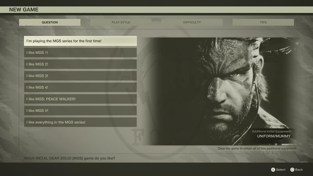Choose 'I'm playing the MGS series for the first time!'
Image resolution: width=313 pixels, height=176 pixels.
point(80,41)
